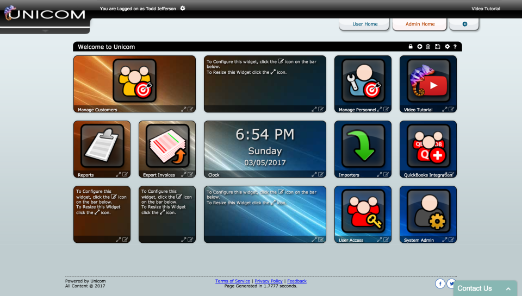Click resize icon on Manage Customers widget

pos(183,109)
